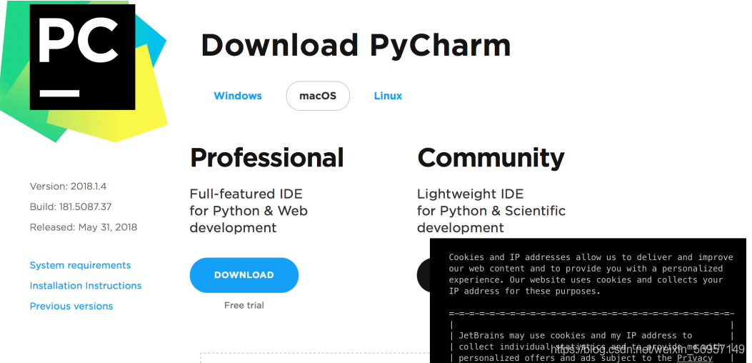Click the Build: 181.5087.37 text

pos(71,207)
